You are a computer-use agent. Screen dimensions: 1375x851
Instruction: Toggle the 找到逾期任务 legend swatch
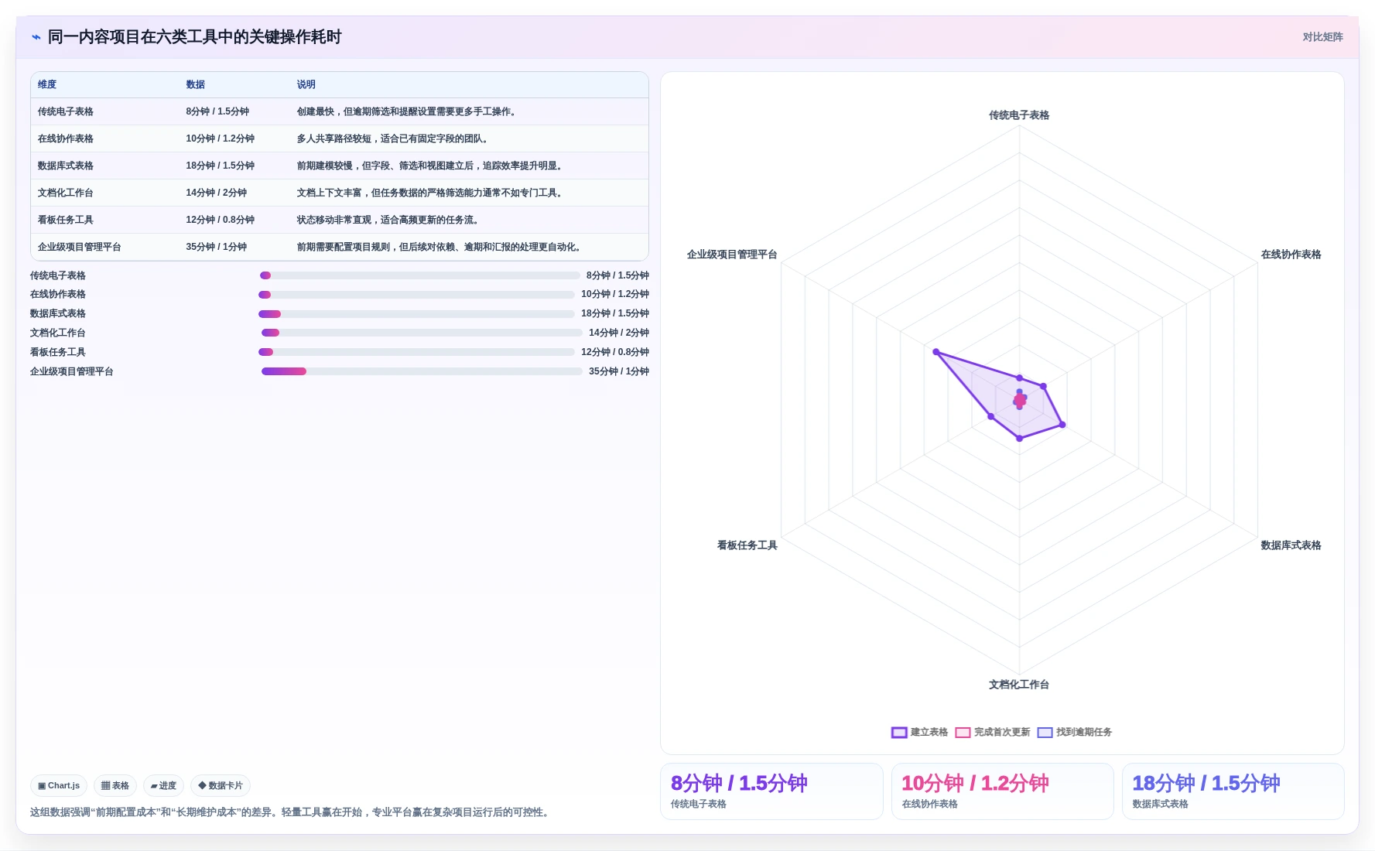(1045, 733)
